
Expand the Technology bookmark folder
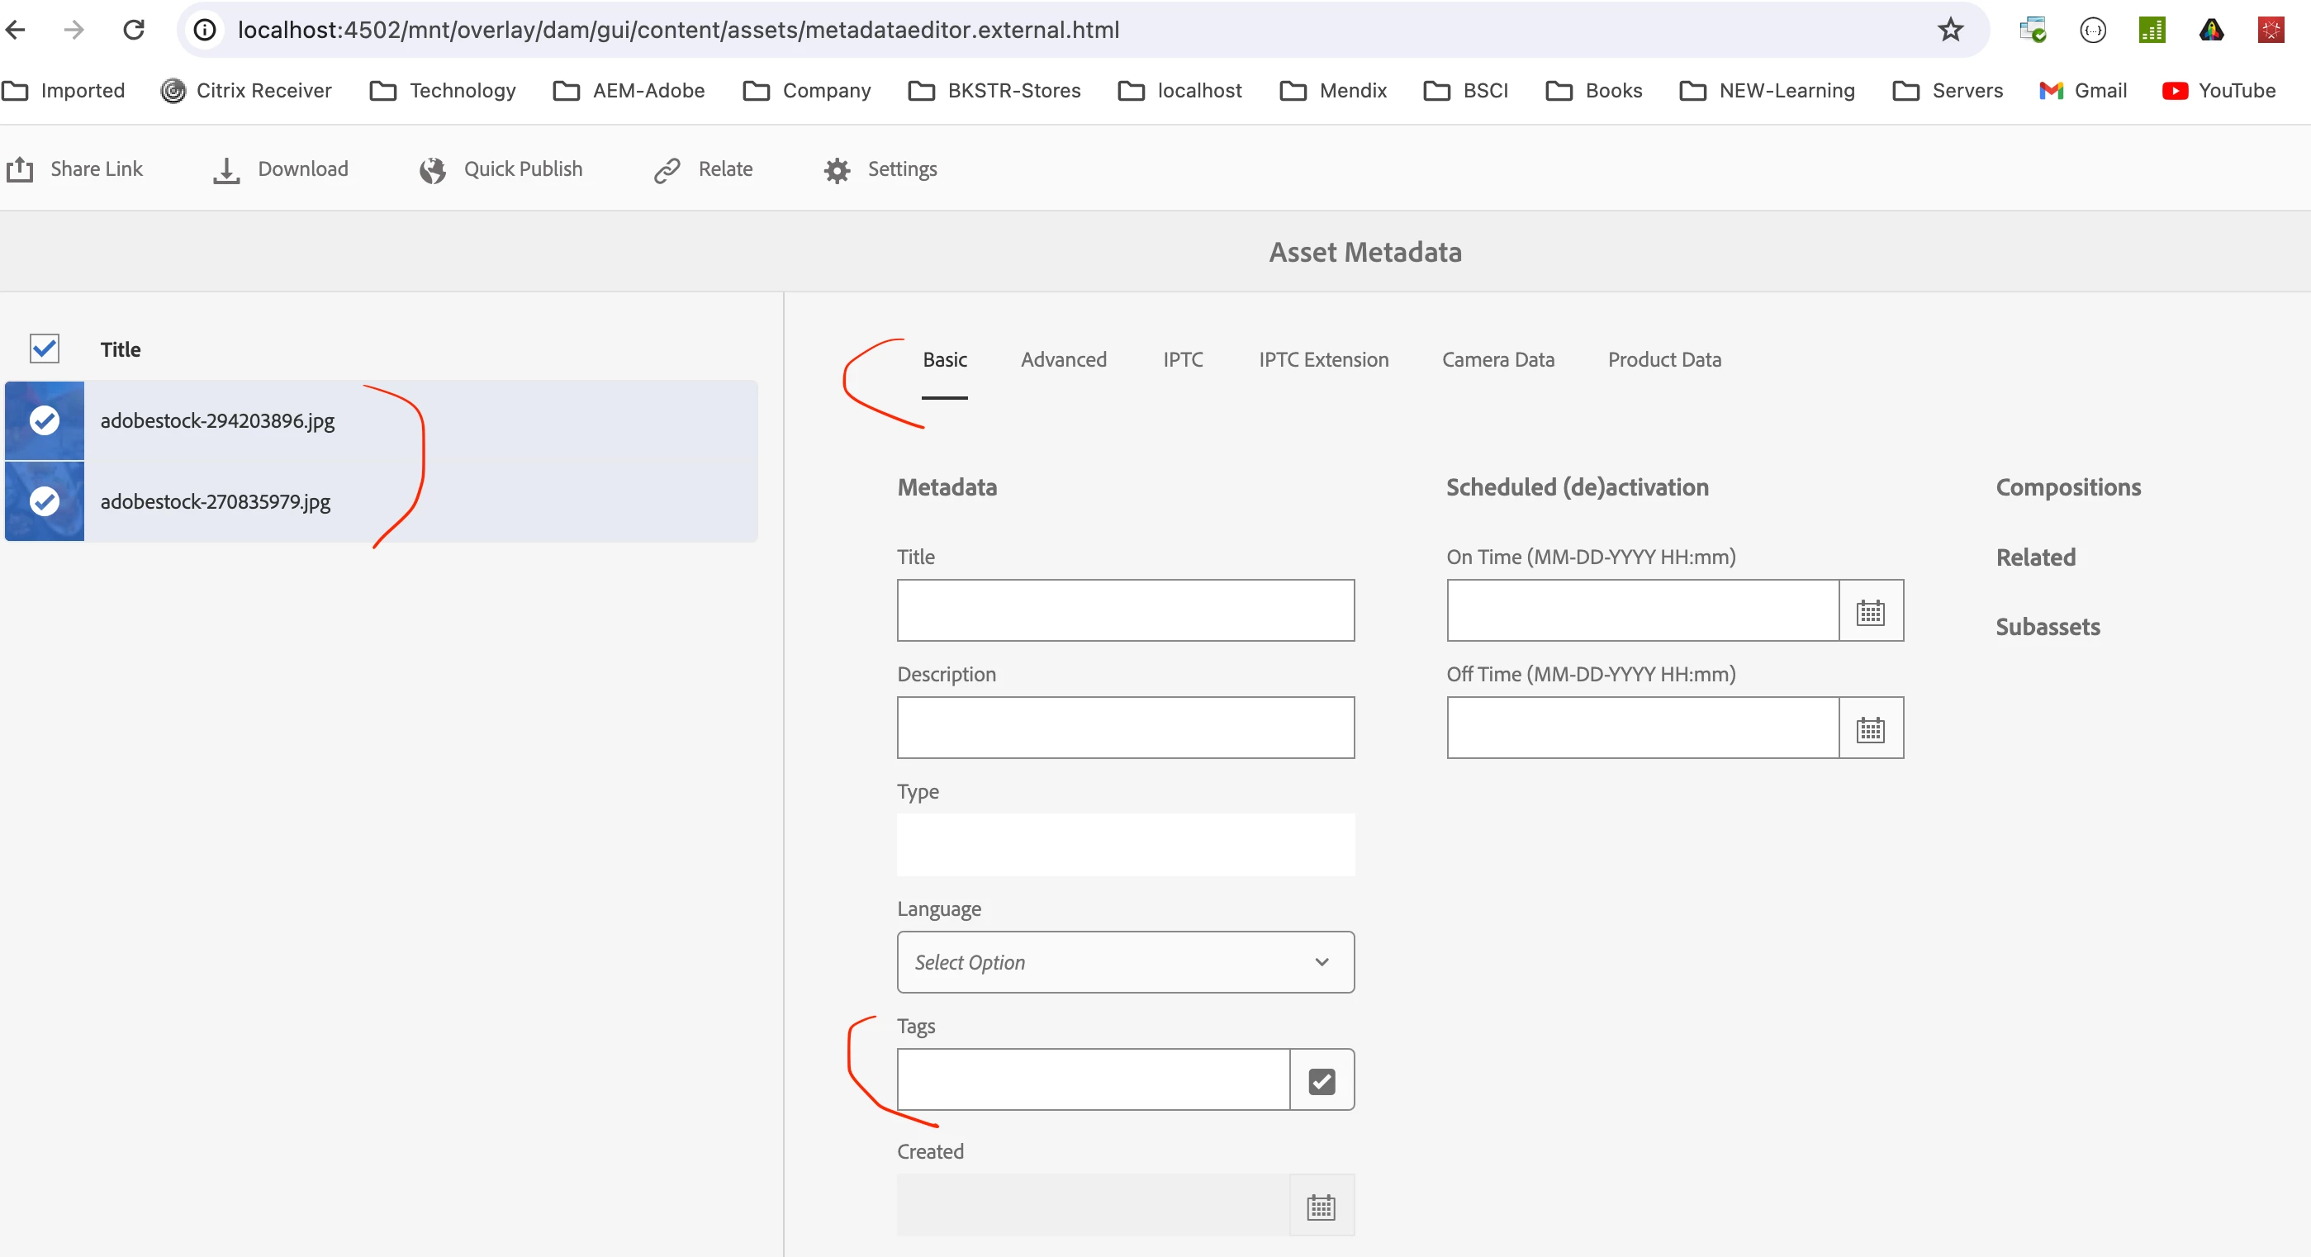(444, 91)
